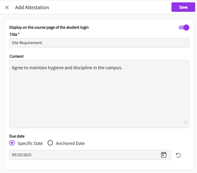
Task: Click the 'Anchored Date' label text
Action: click(70, 143)
